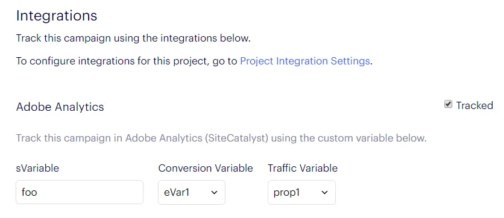
Task: Focus the sVariable input containing foo
Action: click(x=80, y=192)
